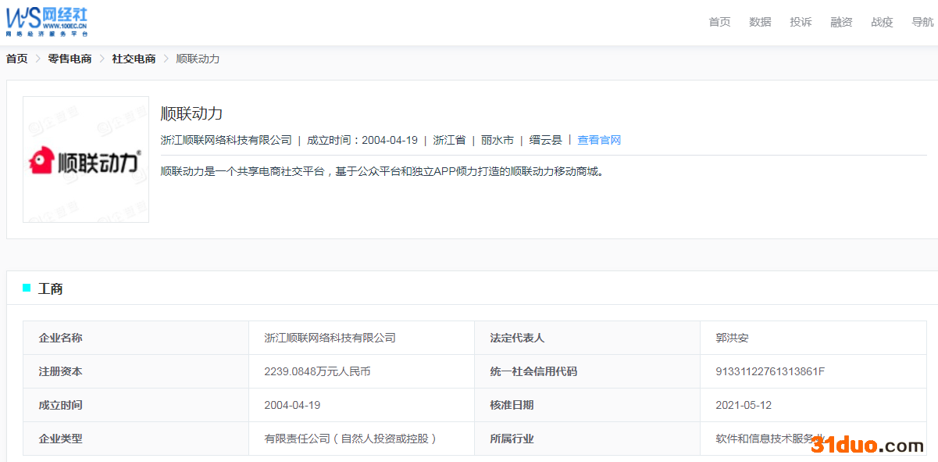Click the 郭洪安 legal representative cell
This screenshot has width=938, height=462.
pos(813,338)
